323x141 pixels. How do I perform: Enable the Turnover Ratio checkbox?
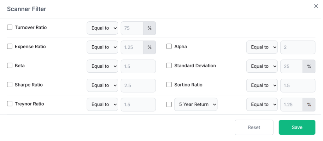(10, 27)
